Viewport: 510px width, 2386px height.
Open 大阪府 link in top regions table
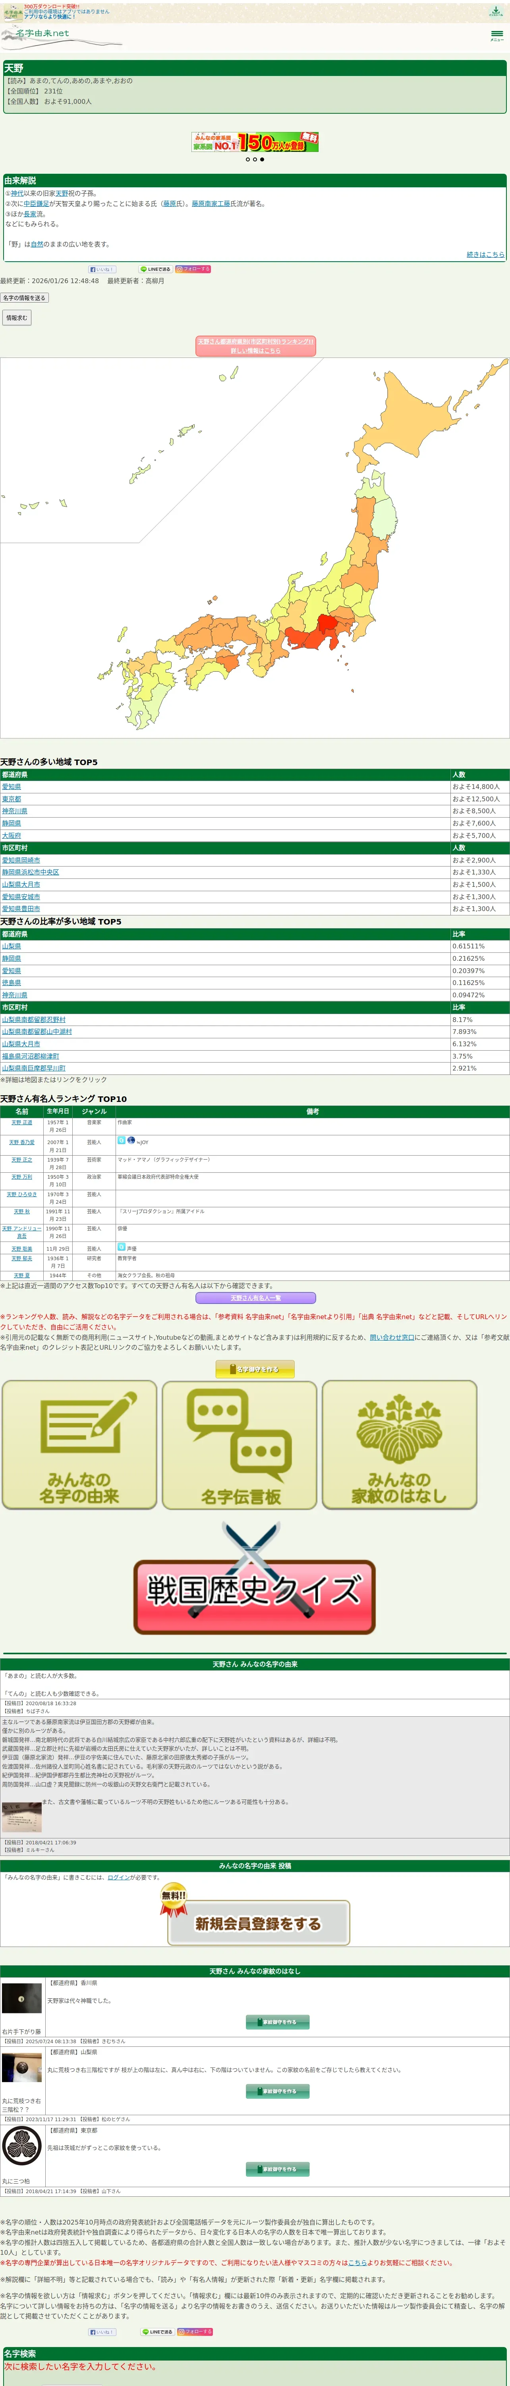11,835
